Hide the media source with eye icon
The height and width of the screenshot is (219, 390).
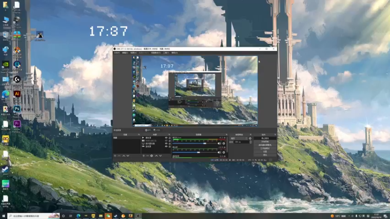click(166, 138)
